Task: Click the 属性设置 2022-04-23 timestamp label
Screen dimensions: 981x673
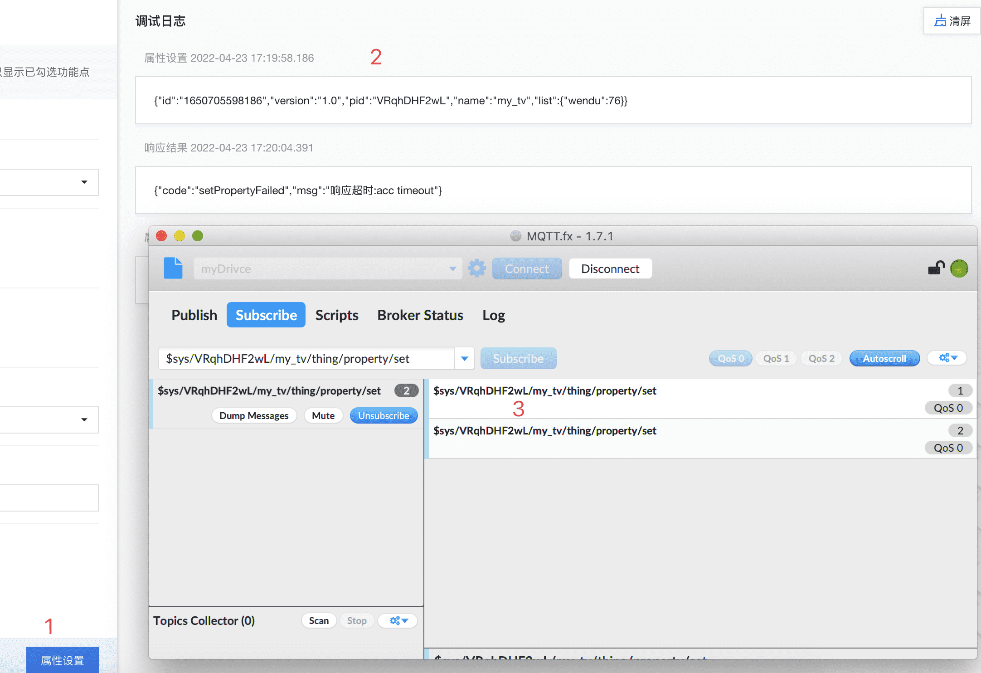Action: (229, 58)
